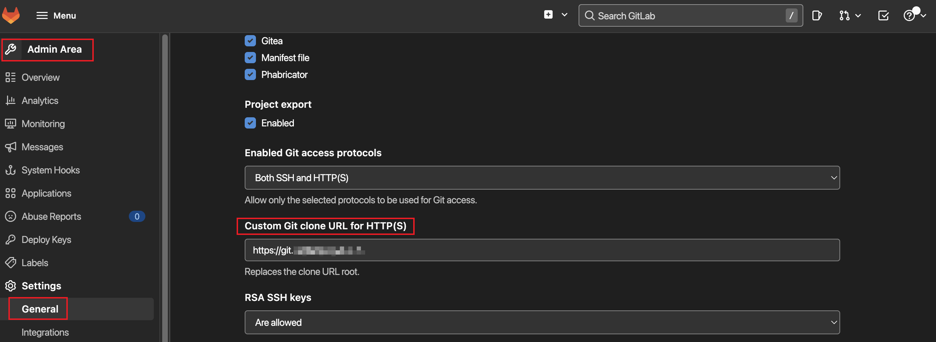Open the to-do list icon

[883, 16]
